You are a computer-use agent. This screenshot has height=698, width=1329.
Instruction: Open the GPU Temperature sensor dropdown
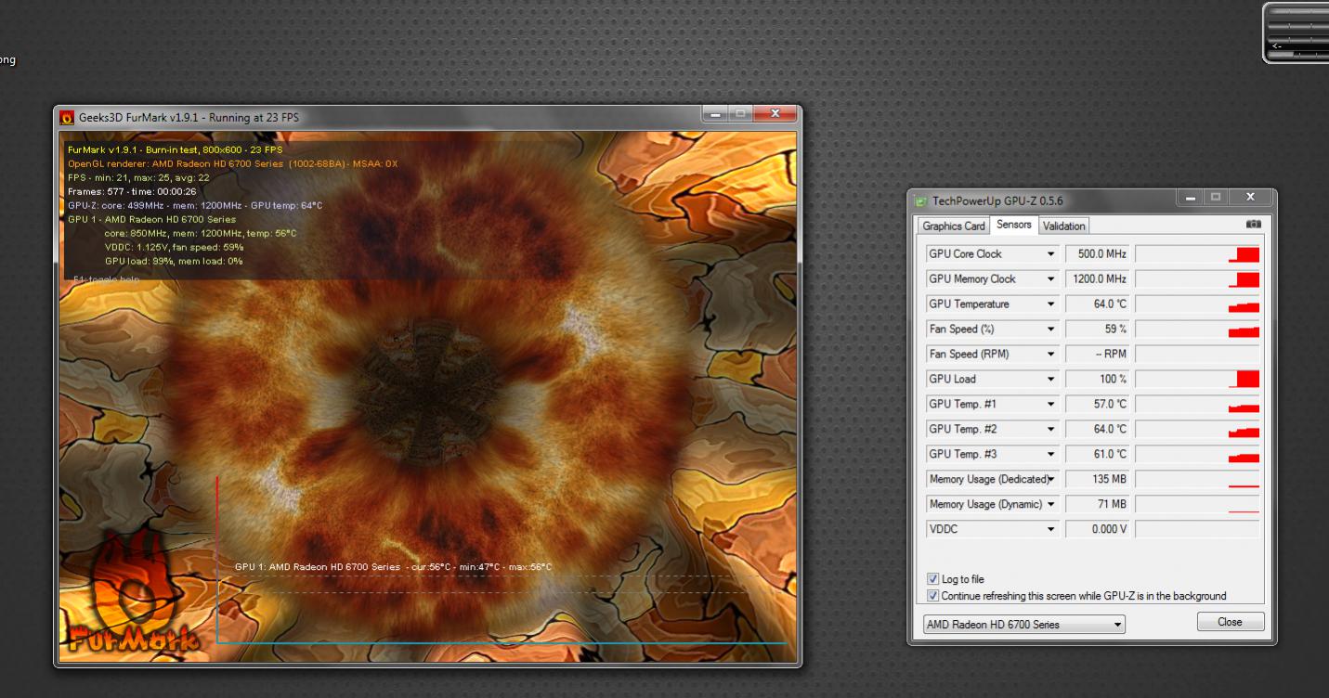click(1051, 304)
